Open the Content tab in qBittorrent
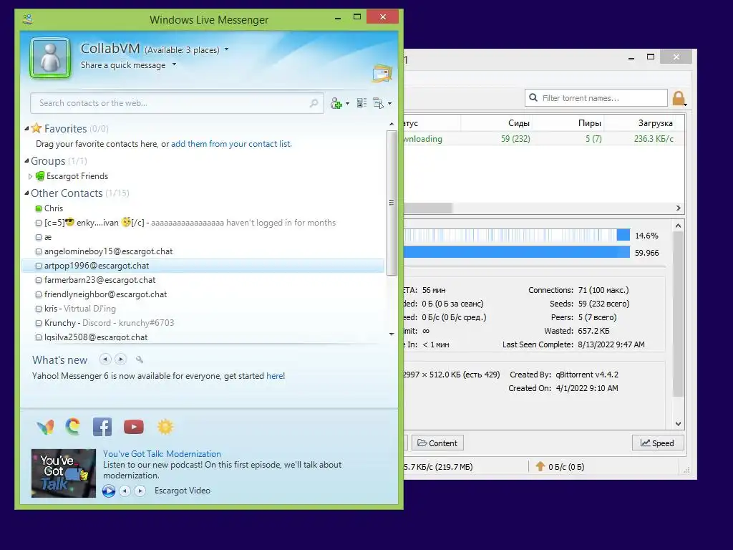This screenshot has height=550, width=733. pyautogui.click(x=437, y=443)
